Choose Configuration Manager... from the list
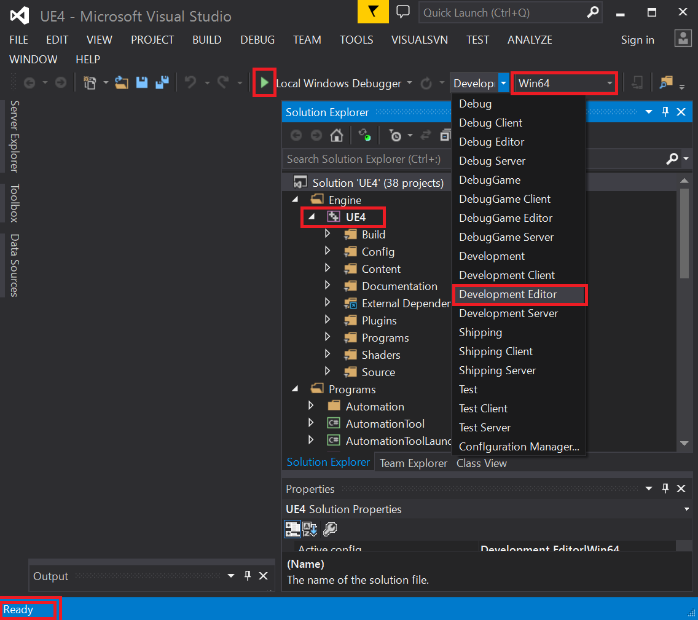 click(519, 447)
